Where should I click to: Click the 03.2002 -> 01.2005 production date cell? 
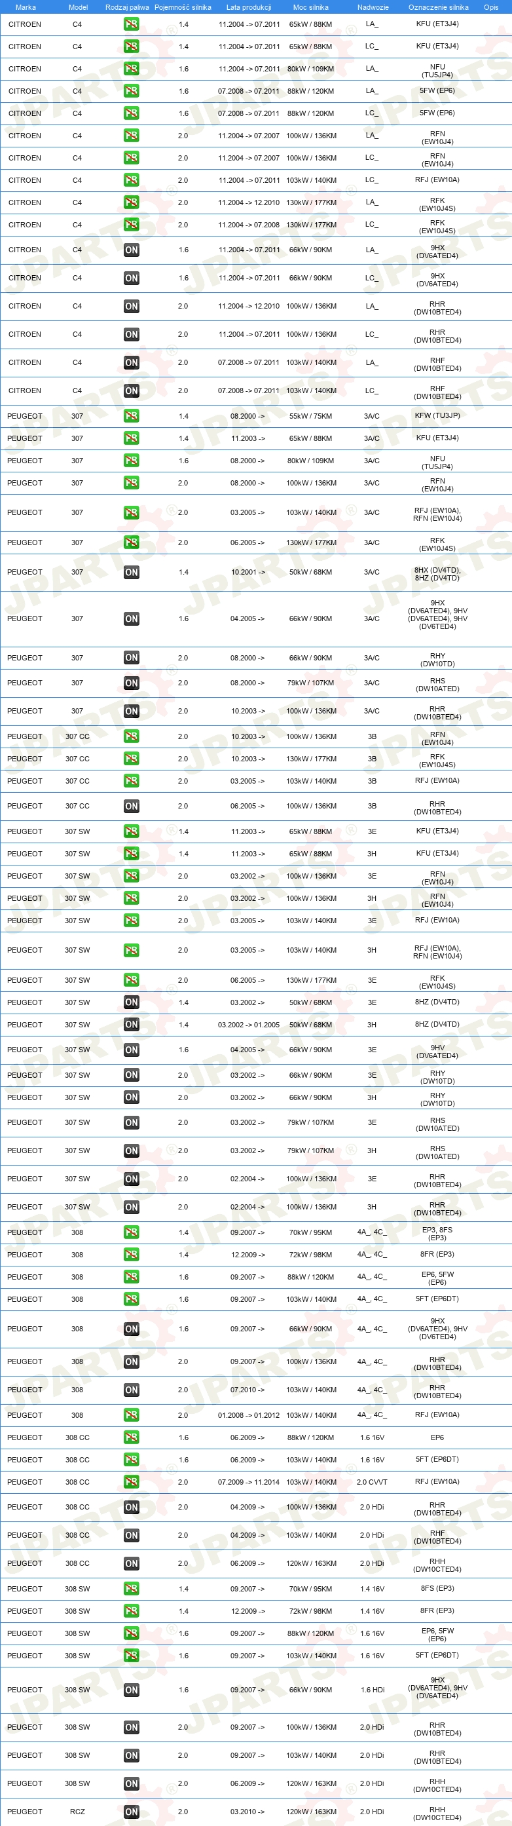tap(249, 1024)
